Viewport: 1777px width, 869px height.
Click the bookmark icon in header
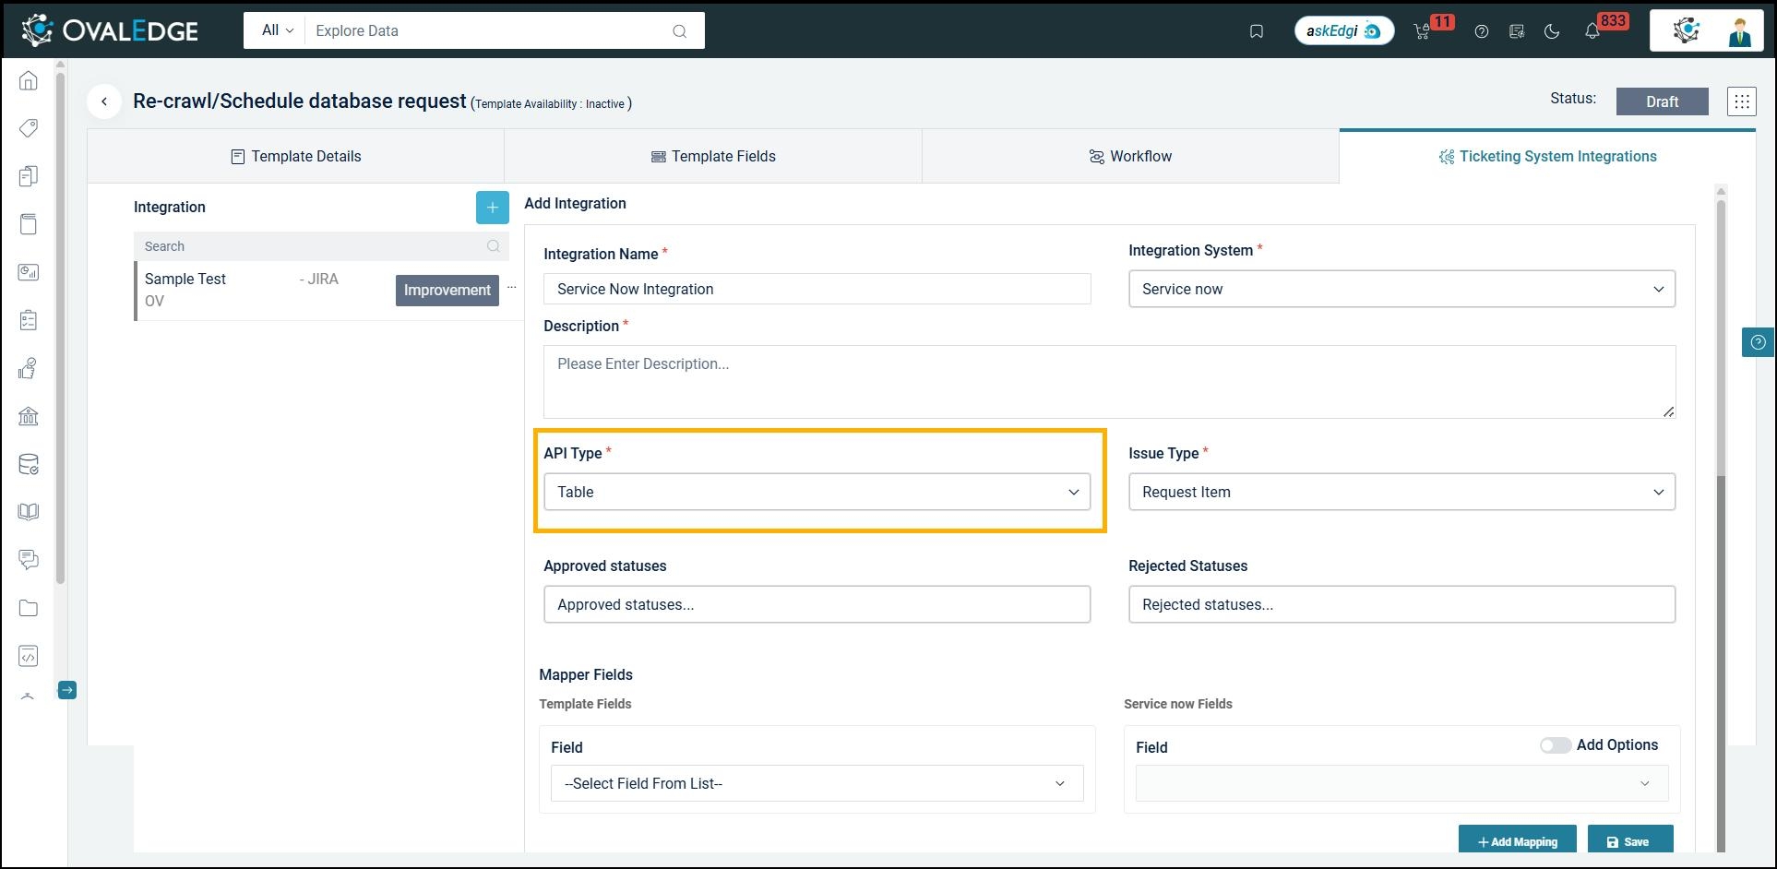click(1256, 31)
